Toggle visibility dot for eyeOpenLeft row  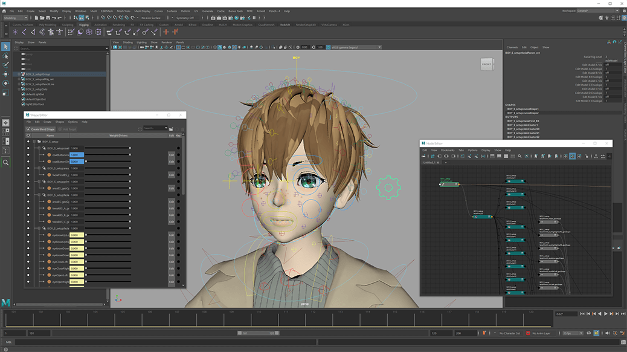[28, 275]
